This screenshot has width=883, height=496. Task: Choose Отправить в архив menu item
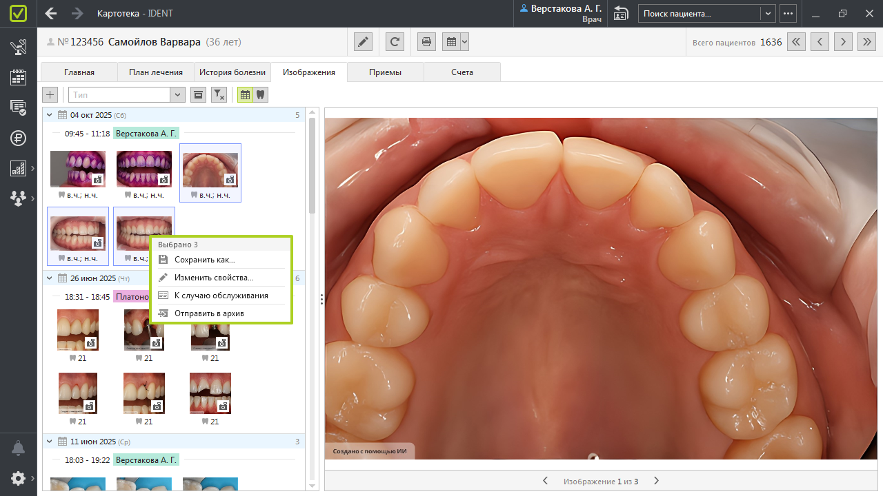coord(209,313)
